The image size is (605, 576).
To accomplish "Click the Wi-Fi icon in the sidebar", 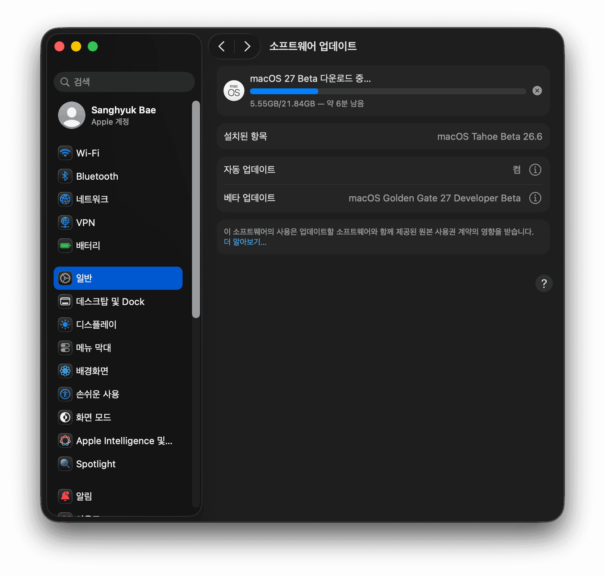I will point(65,153).
